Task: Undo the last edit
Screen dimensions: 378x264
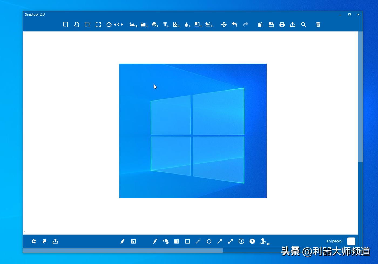Action: [235, 25]
